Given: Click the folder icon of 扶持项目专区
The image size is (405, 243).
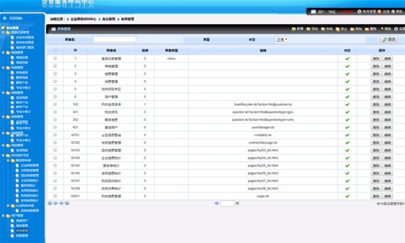Looking at the screenshot, I should 8,155.
